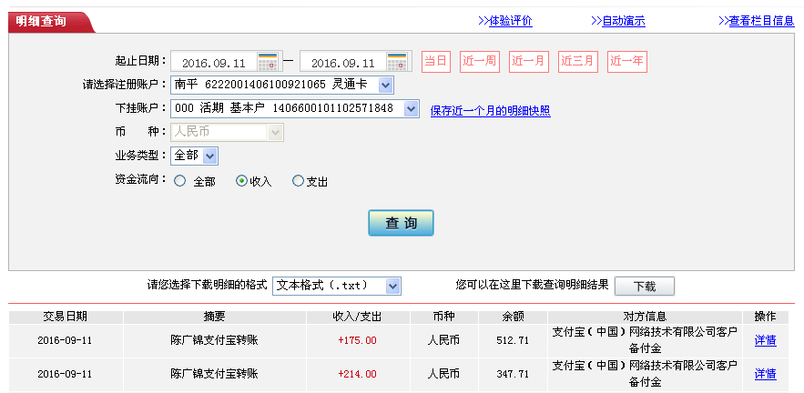804x393 pixels.
Task: Click the 摘要 column header
Action: click(x=214, y=317)
